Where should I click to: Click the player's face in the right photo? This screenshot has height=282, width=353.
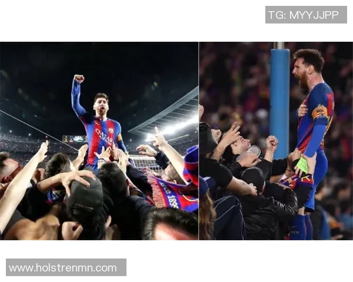[x=301, y=75]
